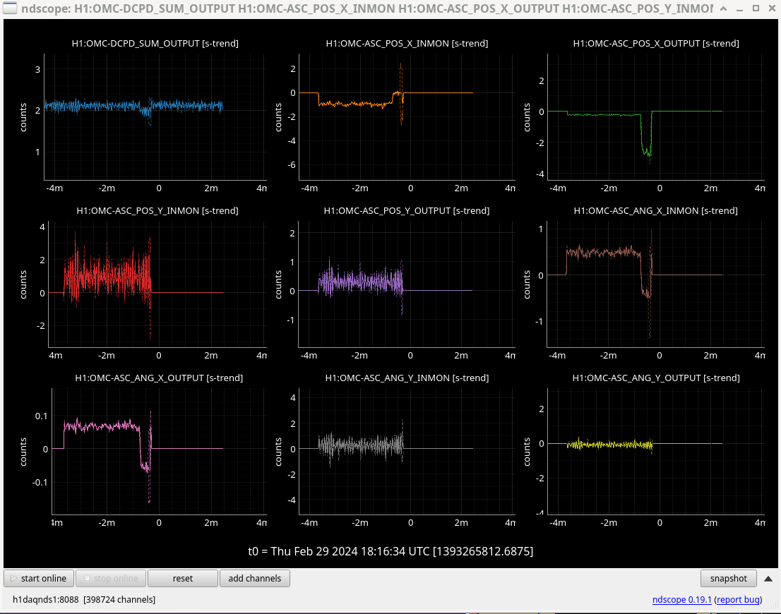
Task: Maximize the ndscope window
Action: pos(755,8)
